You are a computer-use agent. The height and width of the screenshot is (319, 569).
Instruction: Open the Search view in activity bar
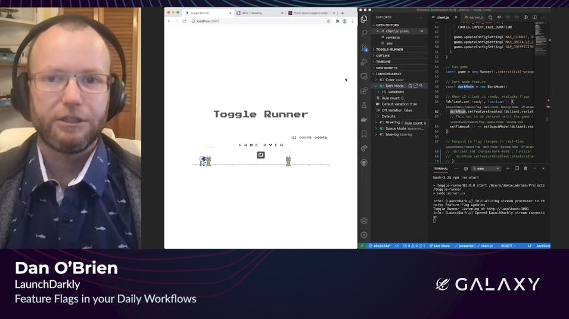tap(364, 33)
